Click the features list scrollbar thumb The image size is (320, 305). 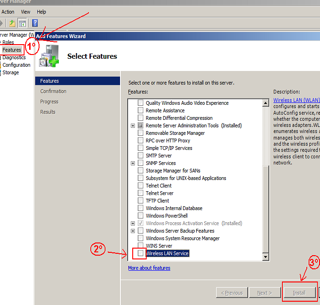point(265,209)
